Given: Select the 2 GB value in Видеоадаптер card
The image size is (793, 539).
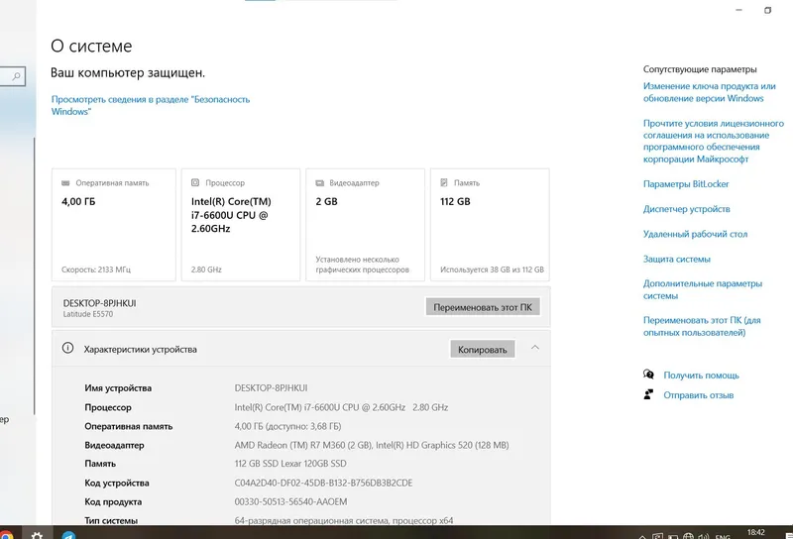Looking at the screenshot, I should (x=326, y=201).
